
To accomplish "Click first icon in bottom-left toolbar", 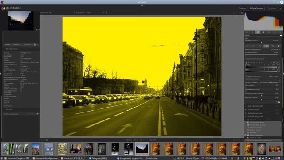I will point(41,140).
